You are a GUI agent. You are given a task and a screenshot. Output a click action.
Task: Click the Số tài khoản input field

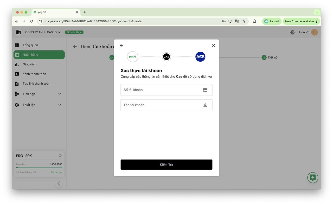161,90
